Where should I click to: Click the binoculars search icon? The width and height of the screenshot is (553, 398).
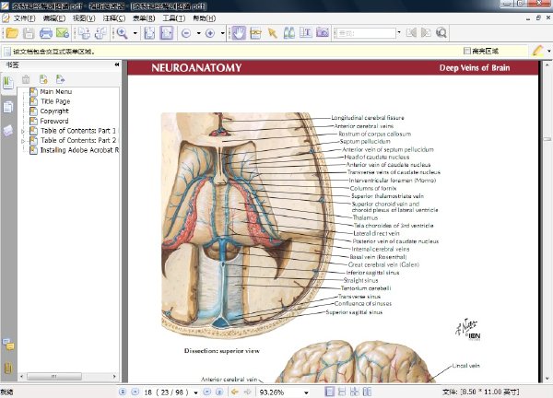(x=289, y=33)
